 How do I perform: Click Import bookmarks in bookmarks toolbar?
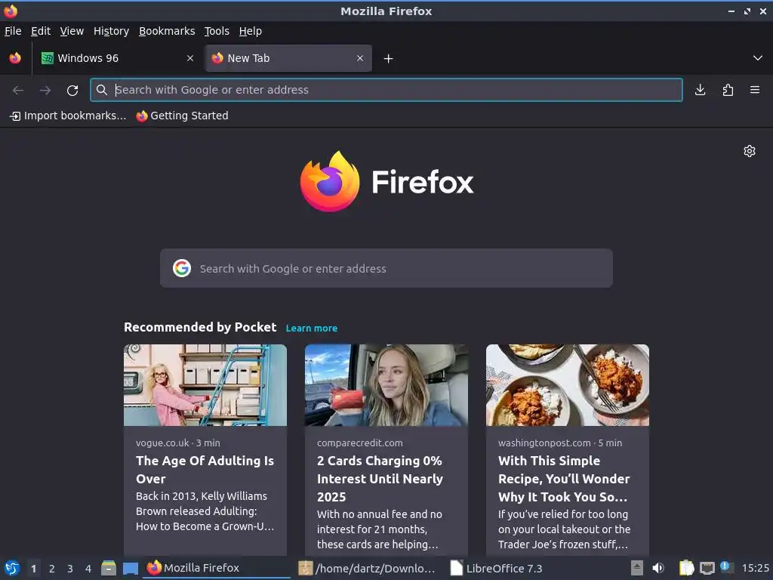(68, 116)
